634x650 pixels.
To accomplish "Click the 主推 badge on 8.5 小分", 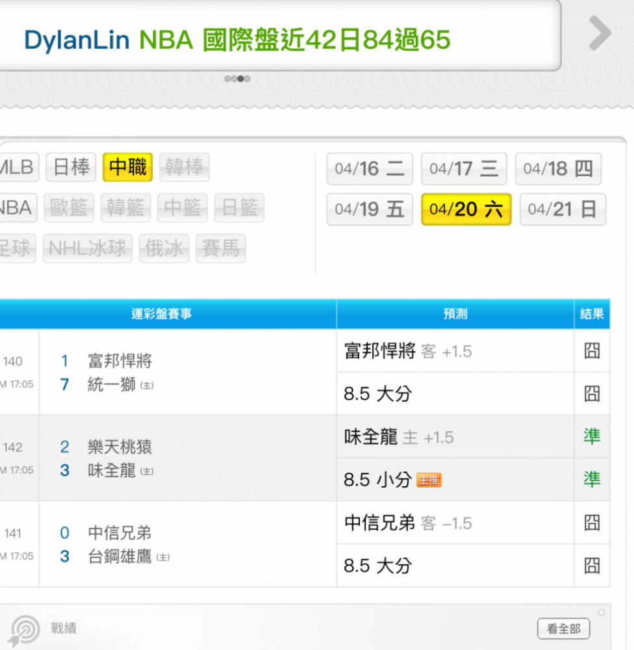I will coord(429,480).
